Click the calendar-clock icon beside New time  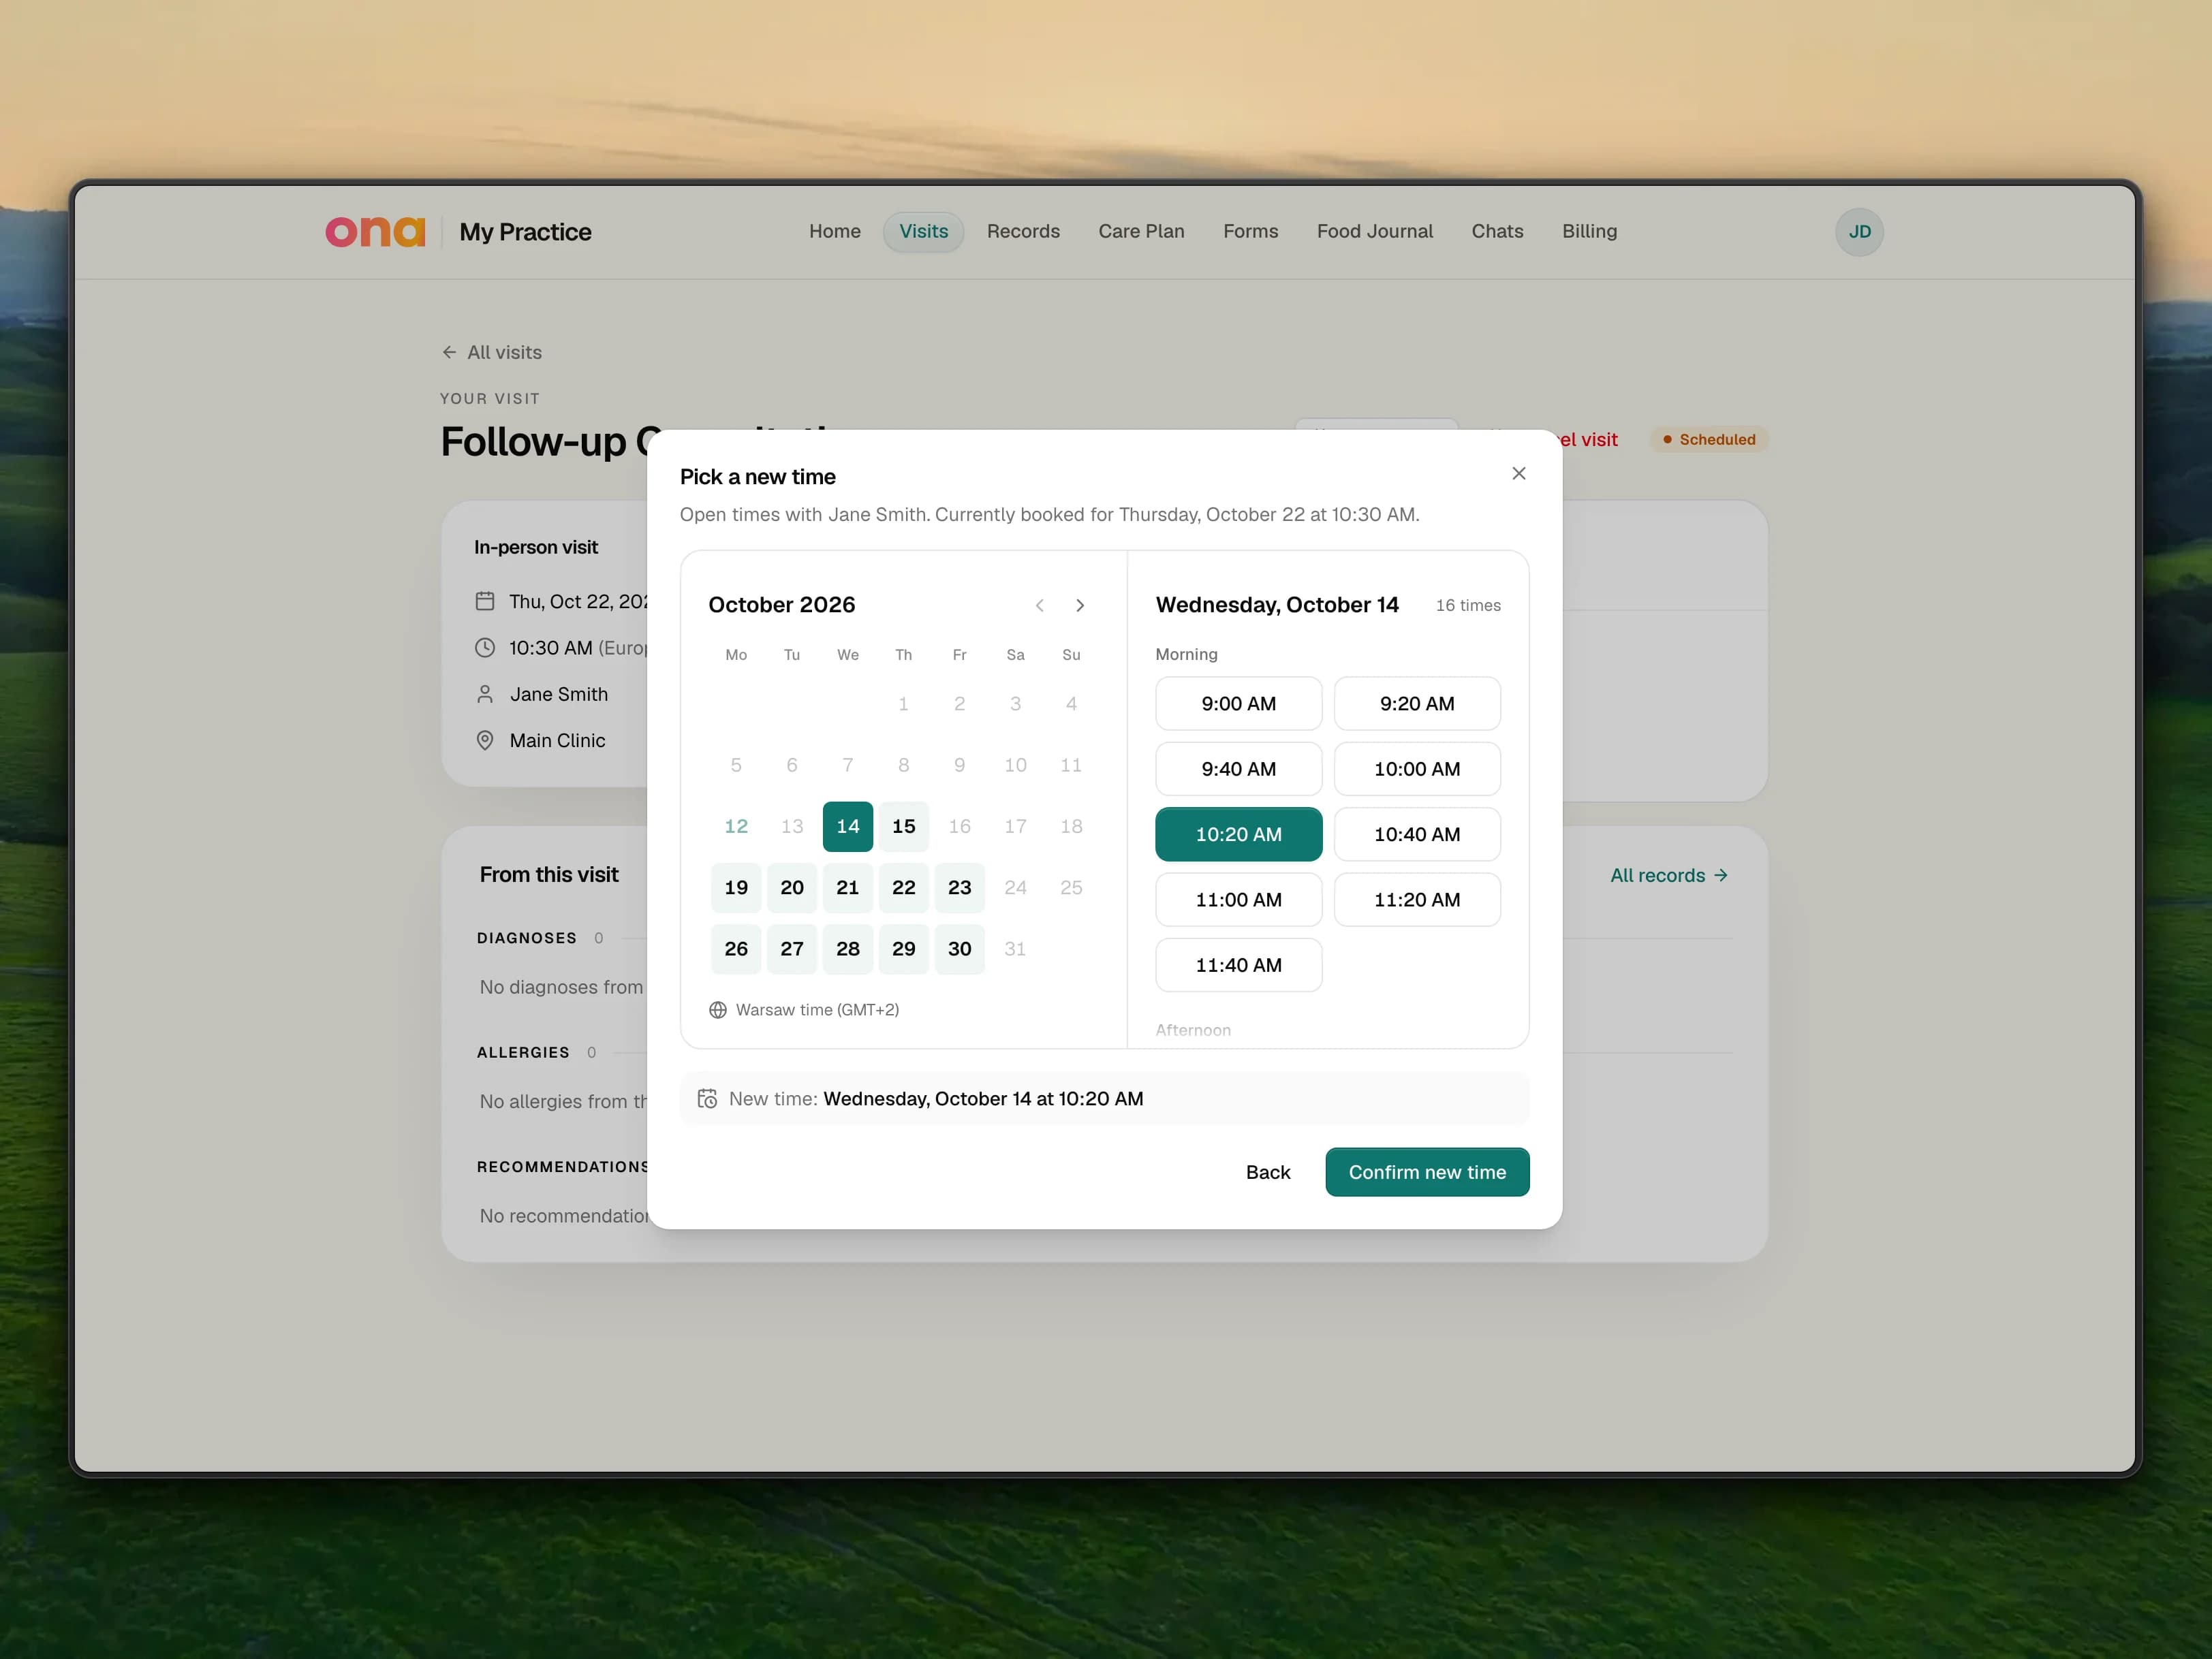point(707,1099)
